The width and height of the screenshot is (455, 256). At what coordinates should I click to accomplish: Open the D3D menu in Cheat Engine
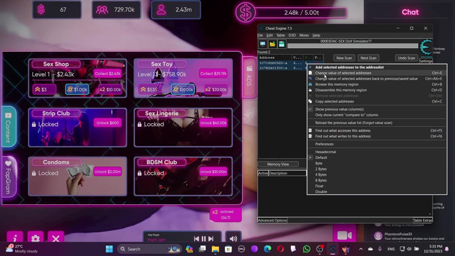tap(292, 35)
